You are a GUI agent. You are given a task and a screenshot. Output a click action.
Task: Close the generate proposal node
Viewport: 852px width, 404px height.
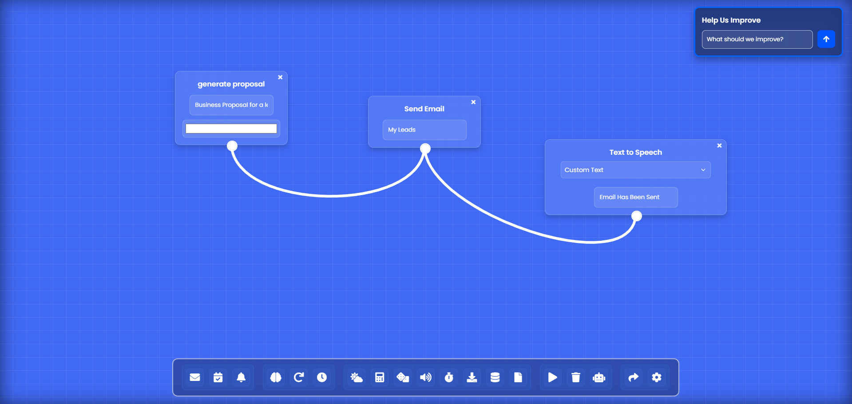pos(280,77)
